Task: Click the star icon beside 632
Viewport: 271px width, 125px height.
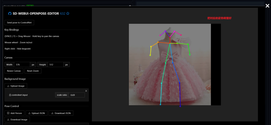Action: [68, 14]
